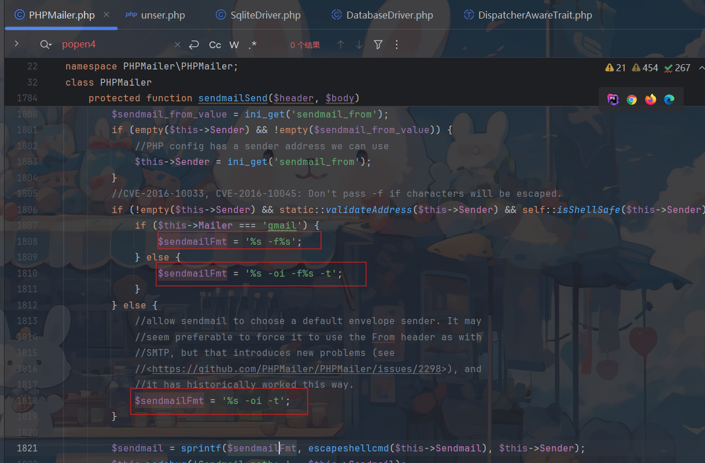
Task: Toggle the Match Case (Cc) option
Action: coord(215,45)
